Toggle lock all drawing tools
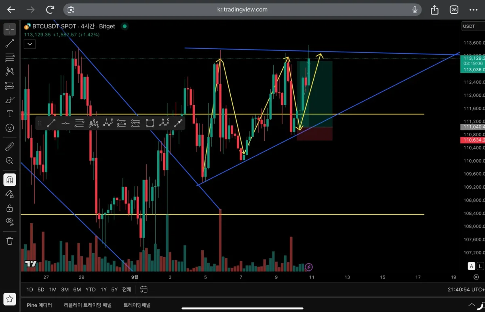Screen dimensions: 485x312 point(10,208)
